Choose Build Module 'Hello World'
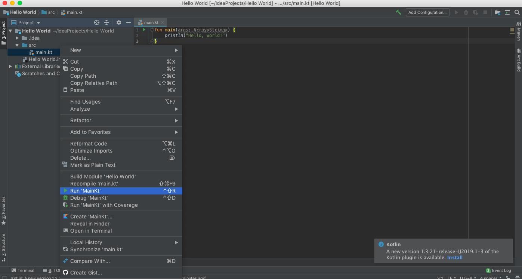 point(121,177)
